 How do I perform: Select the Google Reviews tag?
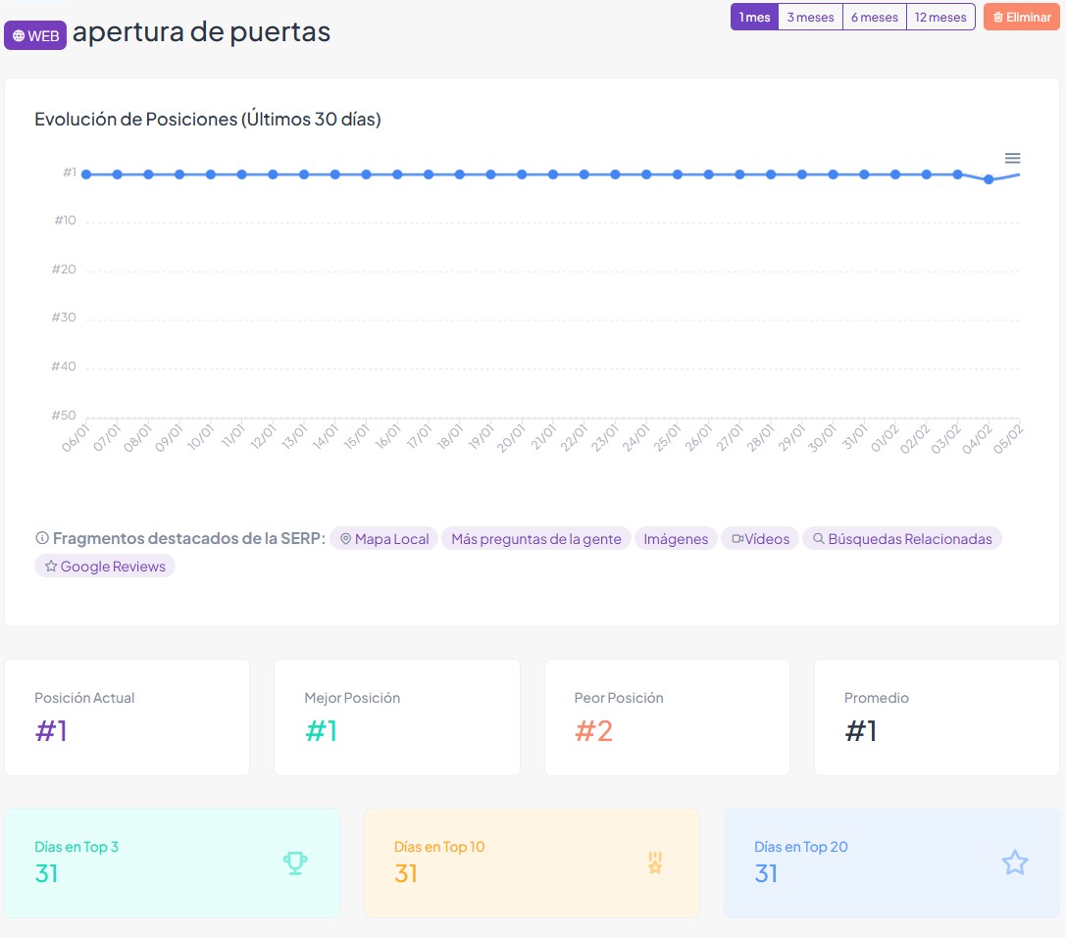105,567
